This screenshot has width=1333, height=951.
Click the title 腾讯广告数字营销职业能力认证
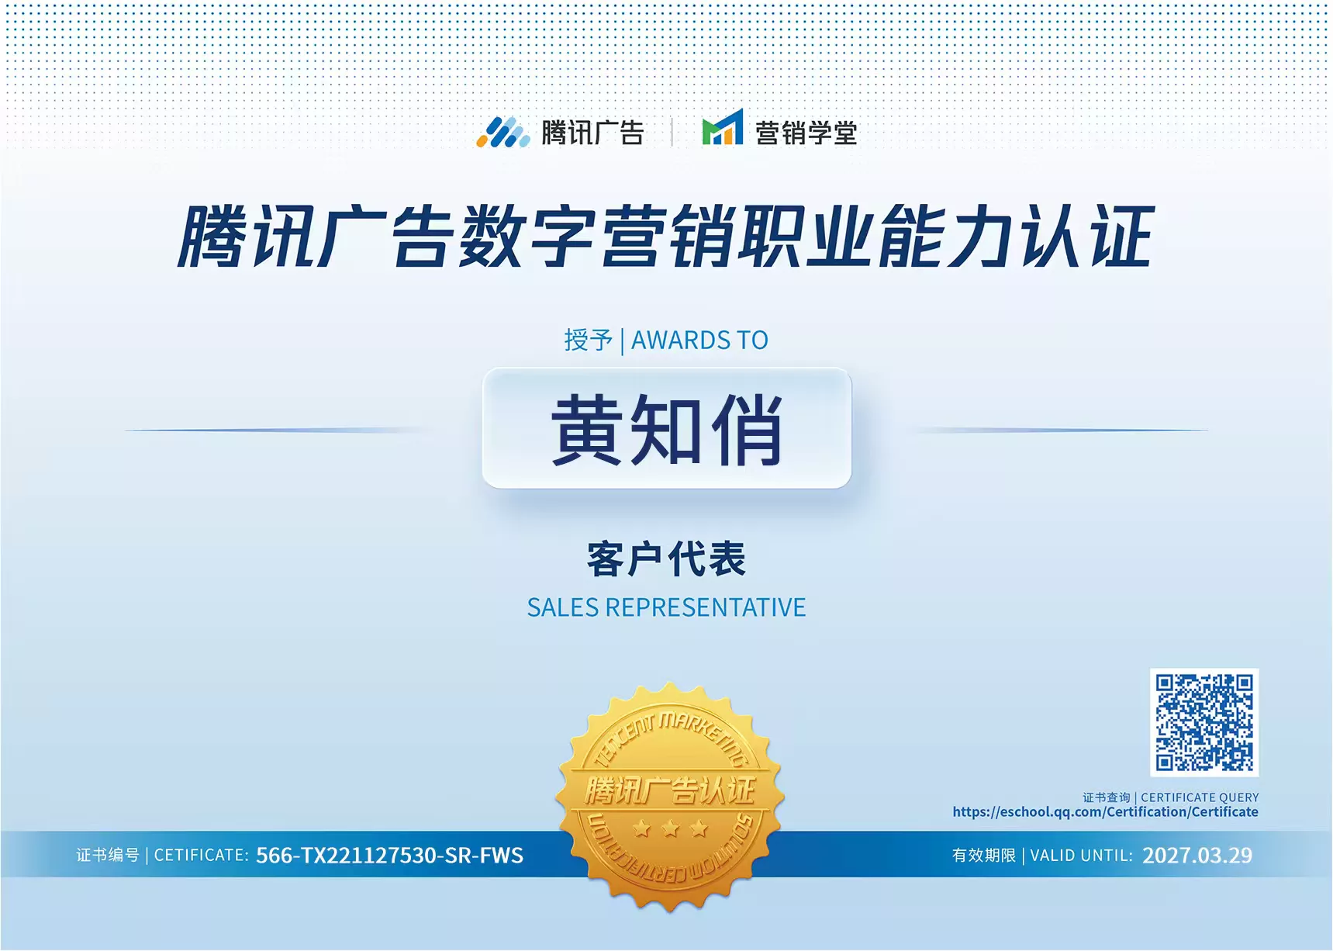tap(666, 237)
